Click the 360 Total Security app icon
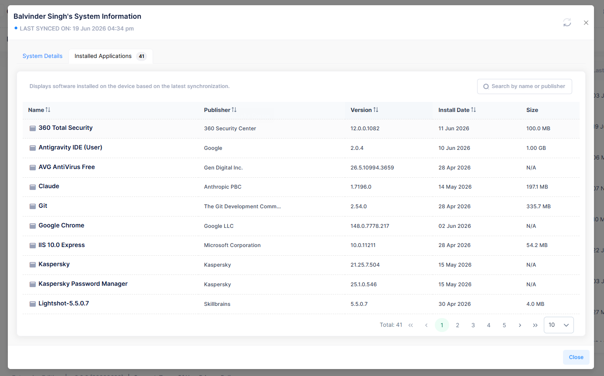This screenshot has height=376, width=604. (x=33, y=129)
